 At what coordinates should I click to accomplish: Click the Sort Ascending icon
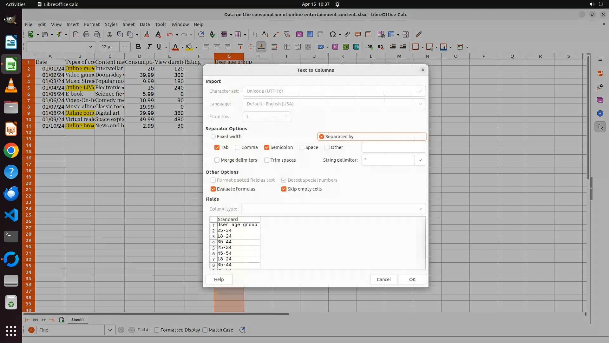(265, 35)
